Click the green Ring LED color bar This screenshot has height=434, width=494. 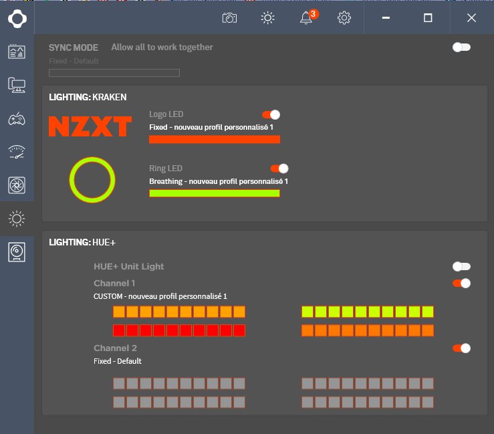point(214,193)
